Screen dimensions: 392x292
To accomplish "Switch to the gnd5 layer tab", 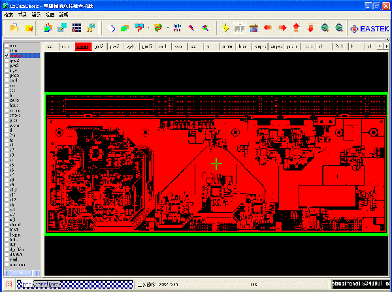I will click(147, 46).
